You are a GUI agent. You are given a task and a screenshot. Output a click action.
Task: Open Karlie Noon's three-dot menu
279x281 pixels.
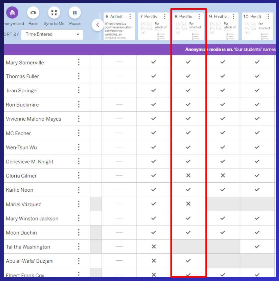(x=79, y=190)
